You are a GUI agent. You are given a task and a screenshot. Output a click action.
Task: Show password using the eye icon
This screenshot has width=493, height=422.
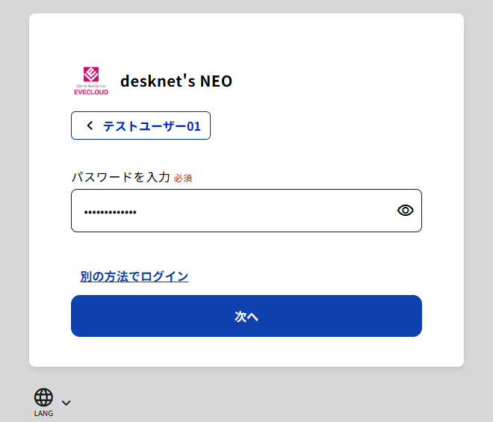(x=405, y=211)
